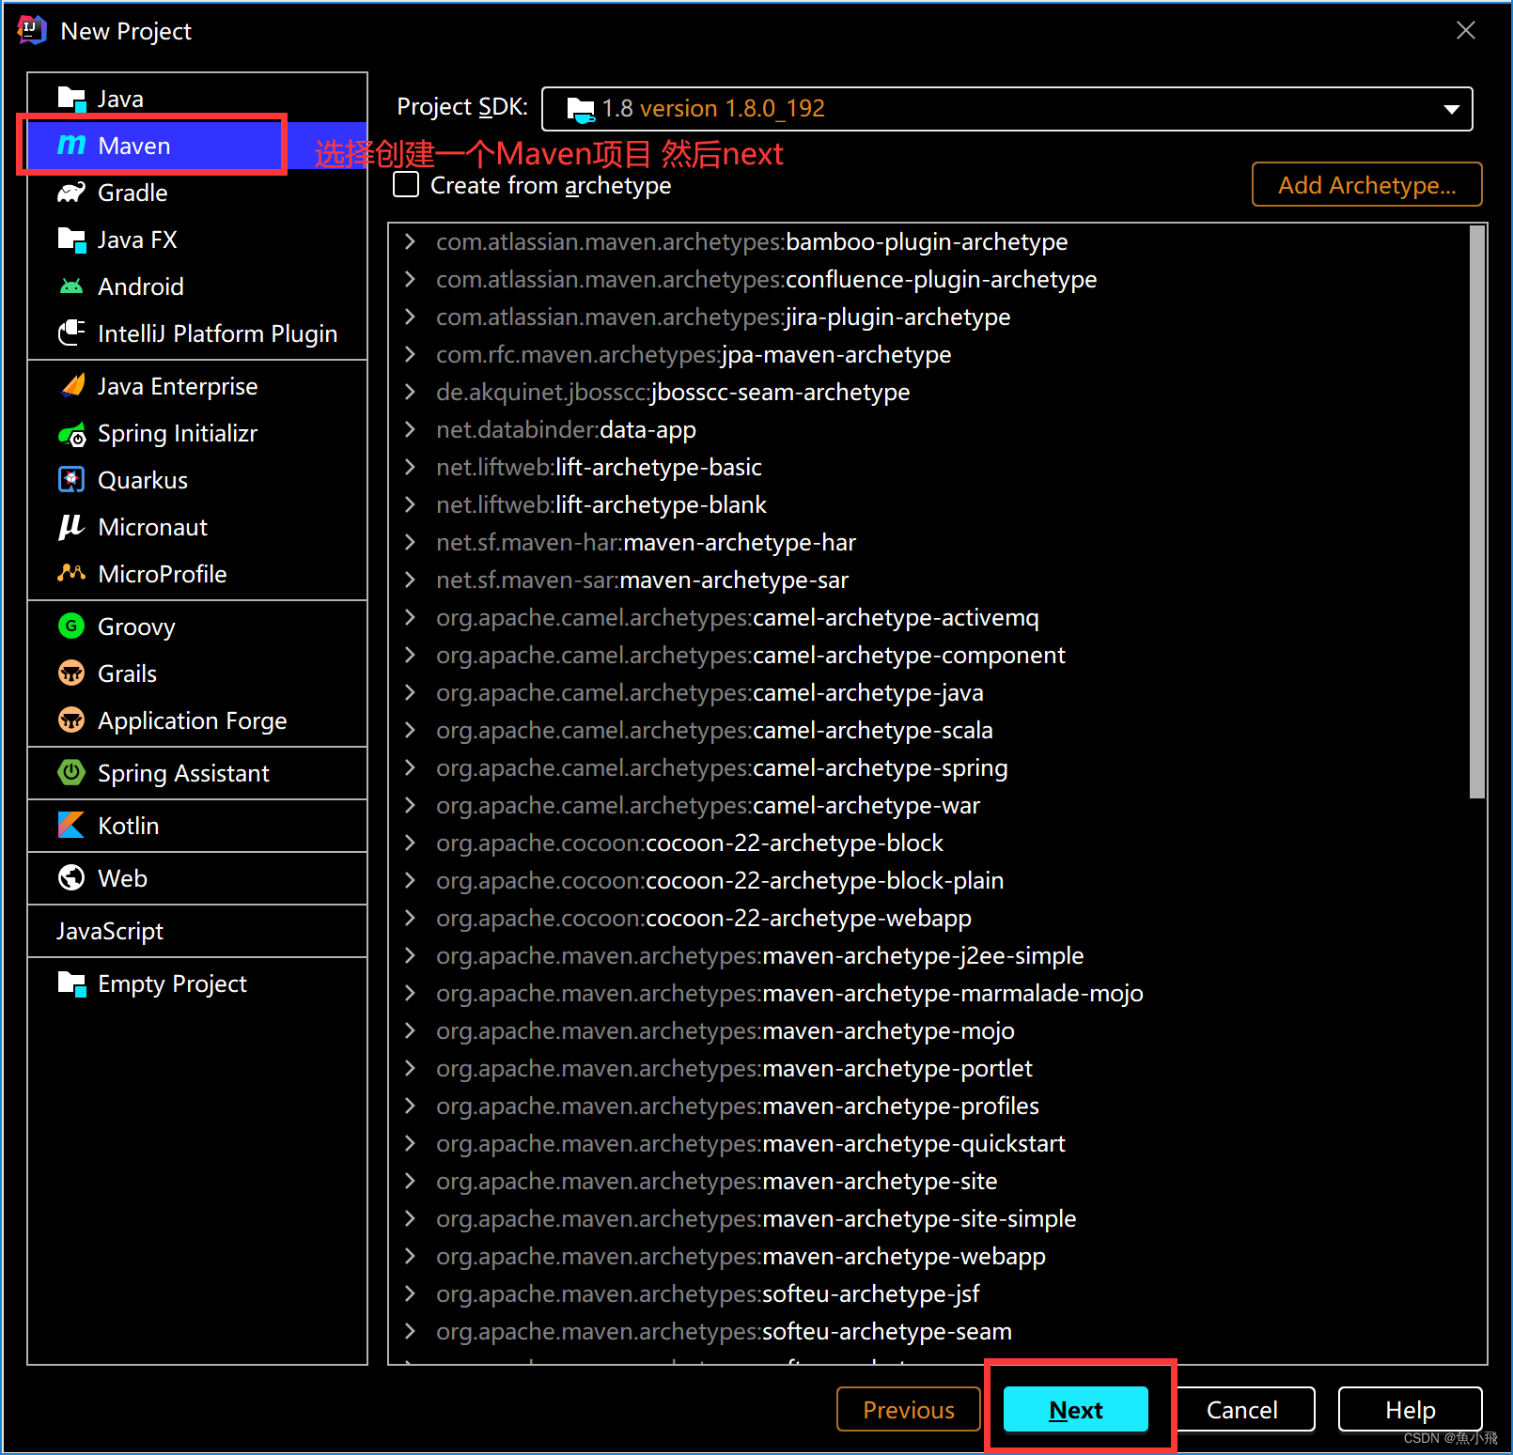Expand the jbosscc-seam-archetype node
The height and width of the screenshot is (1455, 1513).
pyautogui.click(x=410, y=392)
